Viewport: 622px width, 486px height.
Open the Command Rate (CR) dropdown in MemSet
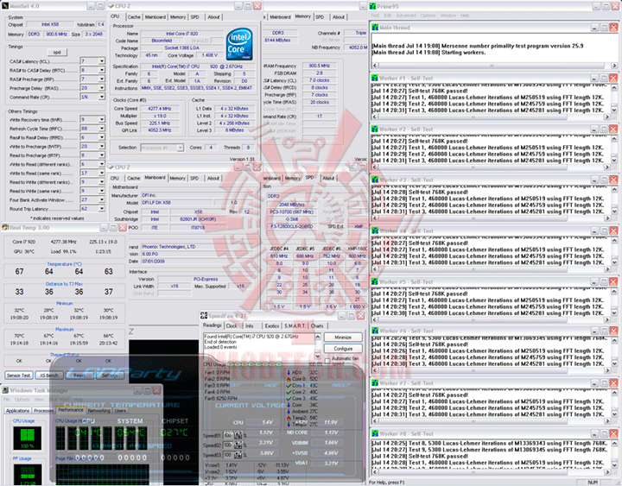[102, 97]
